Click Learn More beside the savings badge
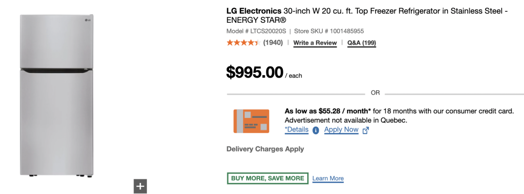 (328, 178)
